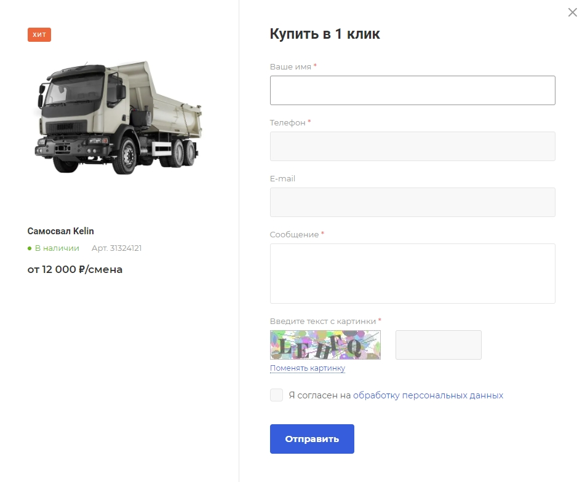
Task: Click the Kelin dump truck image
Action: [118, 117]
